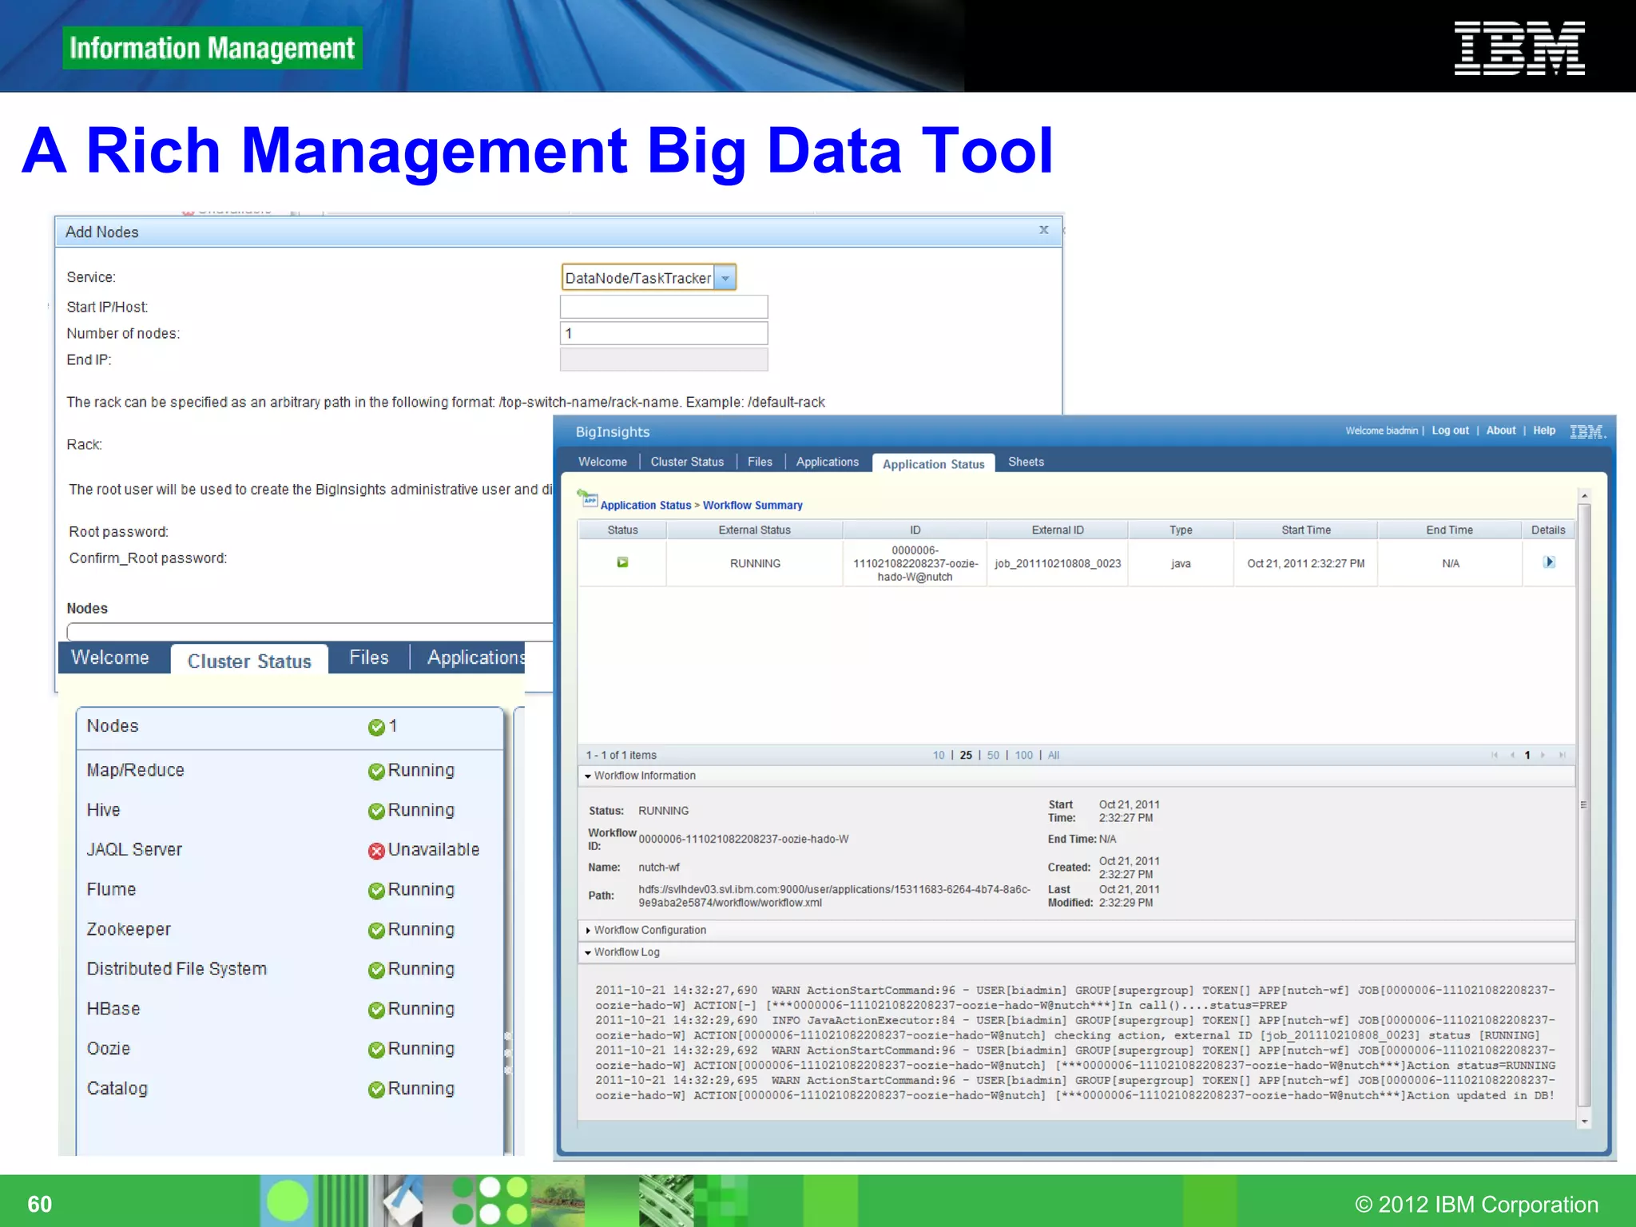
Task: Click the Log out link
Action: coord(1449,431)
